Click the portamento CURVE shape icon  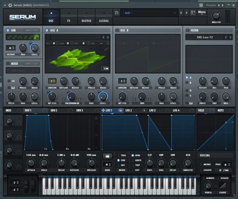click(x=223, y=185)
